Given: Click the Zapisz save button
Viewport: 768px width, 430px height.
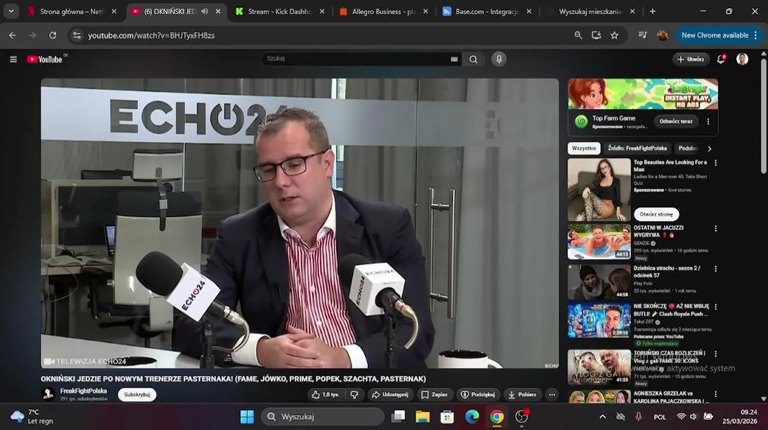Looking at the screenshot, I should click(434, 395).
